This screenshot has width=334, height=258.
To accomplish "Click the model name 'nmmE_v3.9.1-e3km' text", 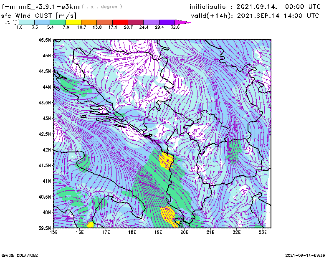I will pyautogui.click(x=45, y=7).
